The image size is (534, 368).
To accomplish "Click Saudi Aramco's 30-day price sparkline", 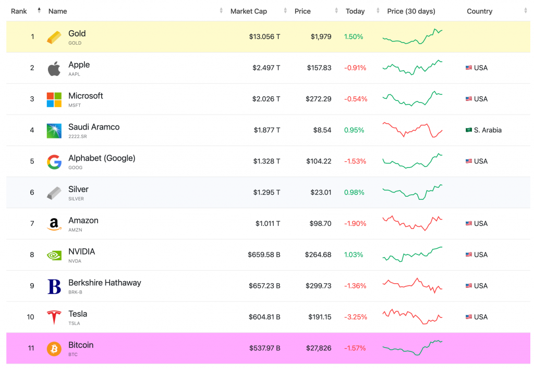I will tap(412, 130).
